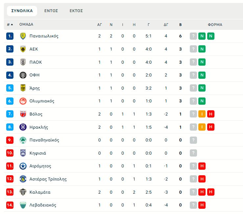The image size is (243, 214).
Task: Click the gray question mark badge for Κηφισιά
Action: tap(193, 153)
